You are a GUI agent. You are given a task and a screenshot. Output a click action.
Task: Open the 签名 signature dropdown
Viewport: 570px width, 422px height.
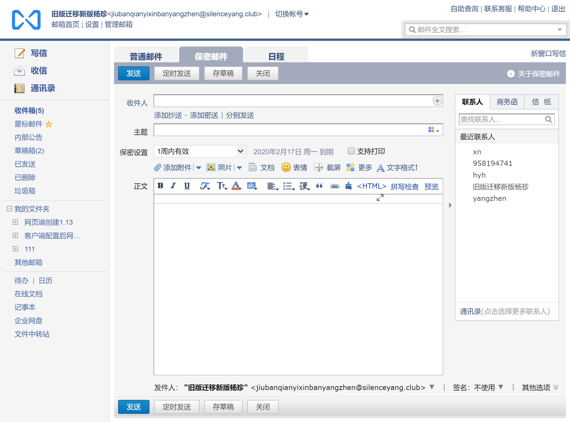pos(501,387)
